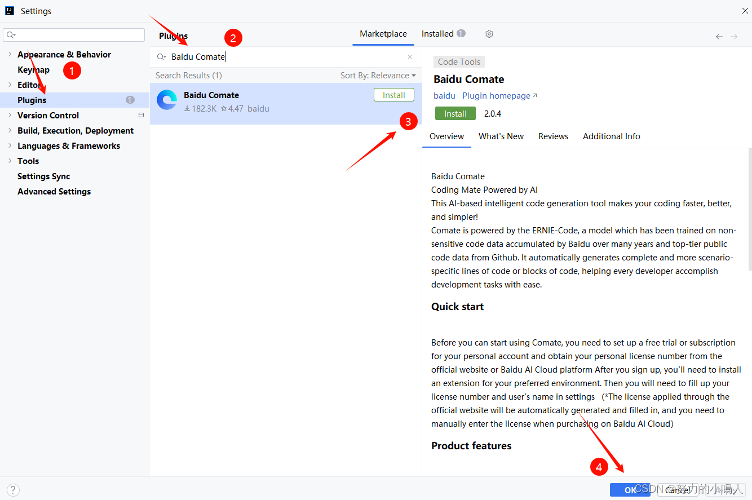The height and width of the screenshot is (500, 752).
Task: Select Keymap in settings tree
Action: coord(33,69)
